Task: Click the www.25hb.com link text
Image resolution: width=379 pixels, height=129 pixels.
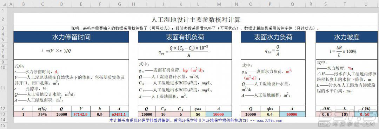Action: (269, 121)
